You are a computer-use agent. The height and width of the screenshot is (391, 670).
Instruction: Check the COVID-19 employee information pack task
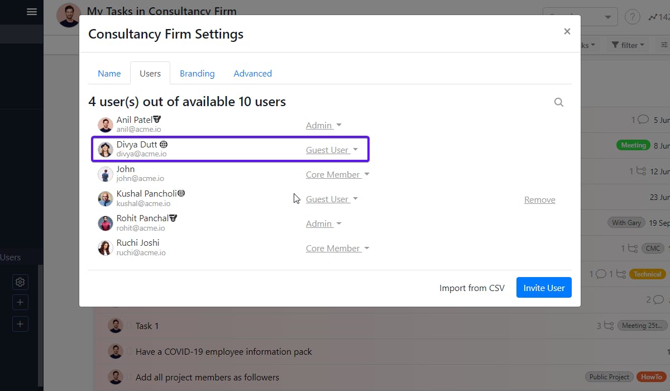(128, 352)
